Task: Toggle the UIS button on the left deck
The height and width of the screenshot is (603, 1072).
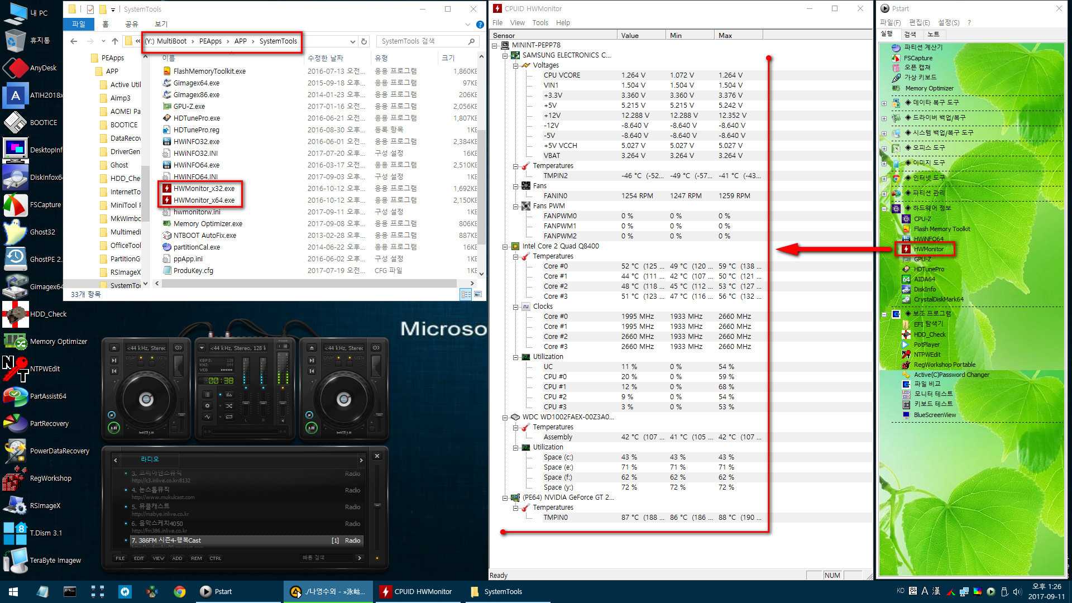Action: click(x=152, y=363)
